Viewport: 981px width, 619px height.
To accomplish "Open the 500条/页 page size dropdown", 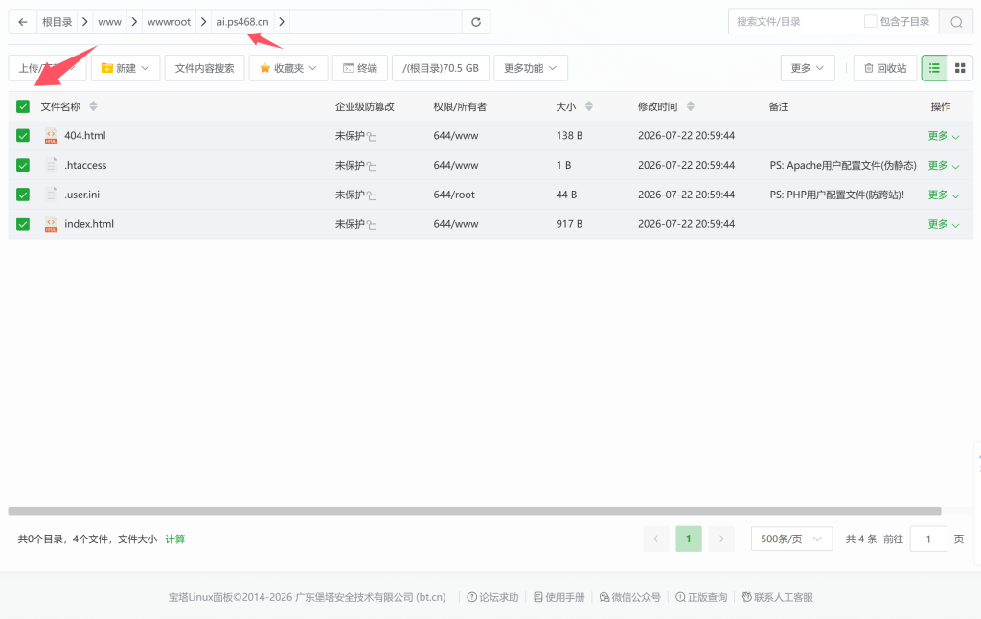I will [x=791, y=539].
